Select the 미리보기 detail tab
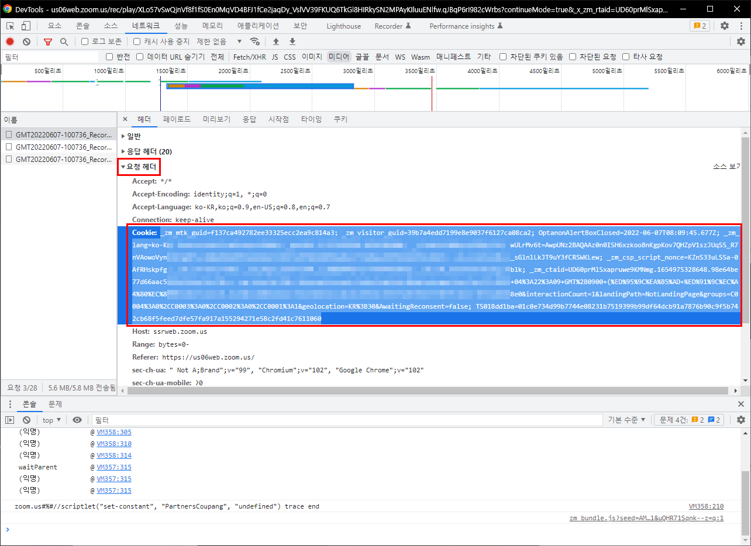The image size is (751, 546). 216,119
